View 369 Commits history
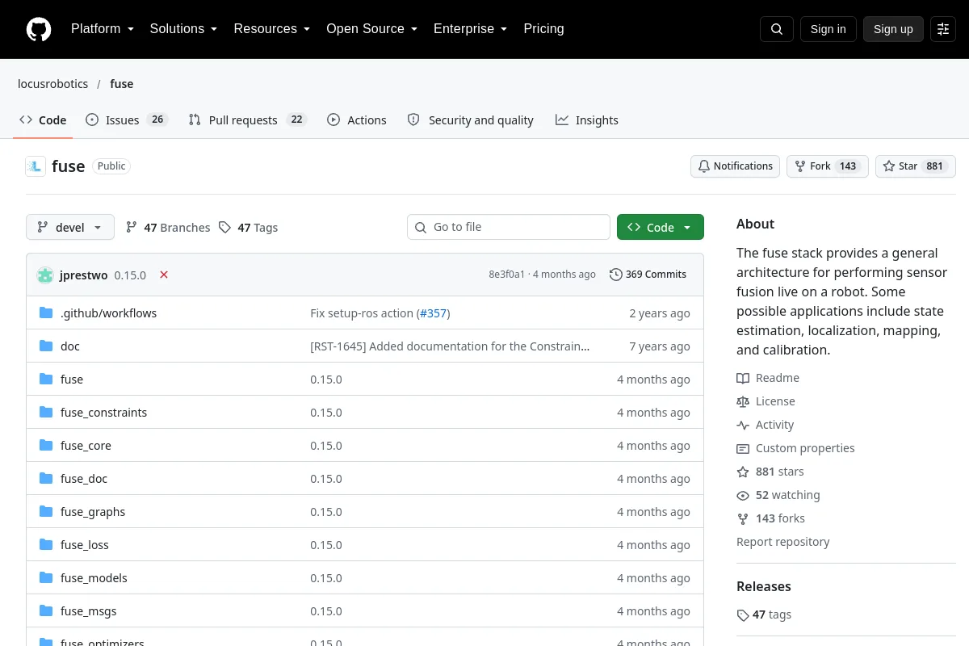The width and height of the screenshot is (969, 646). 648,275
